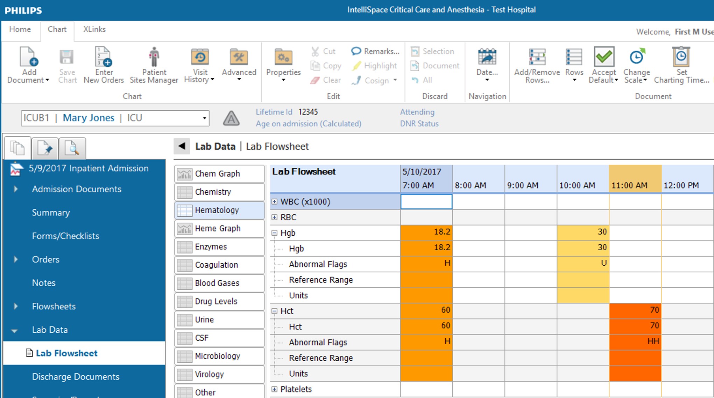Discard Selection
This screenshot has width=714, height=398.
tap(432, 51)
